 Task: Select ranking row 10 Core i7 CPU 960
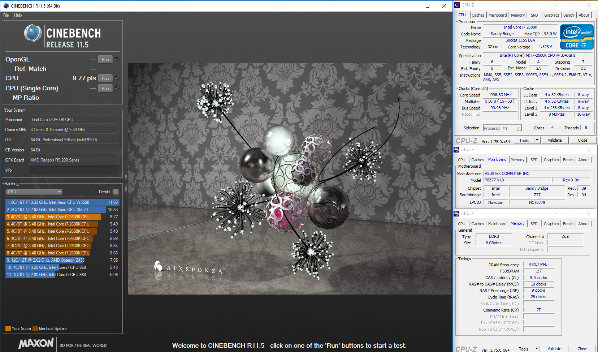[62, 267]
